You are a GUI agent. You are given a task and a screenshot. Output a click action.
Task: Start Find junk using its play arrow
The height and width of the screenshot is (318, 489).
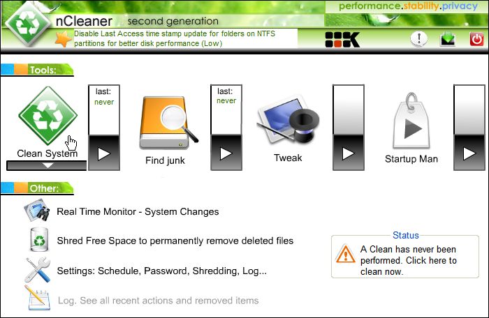tap(226, 153)
